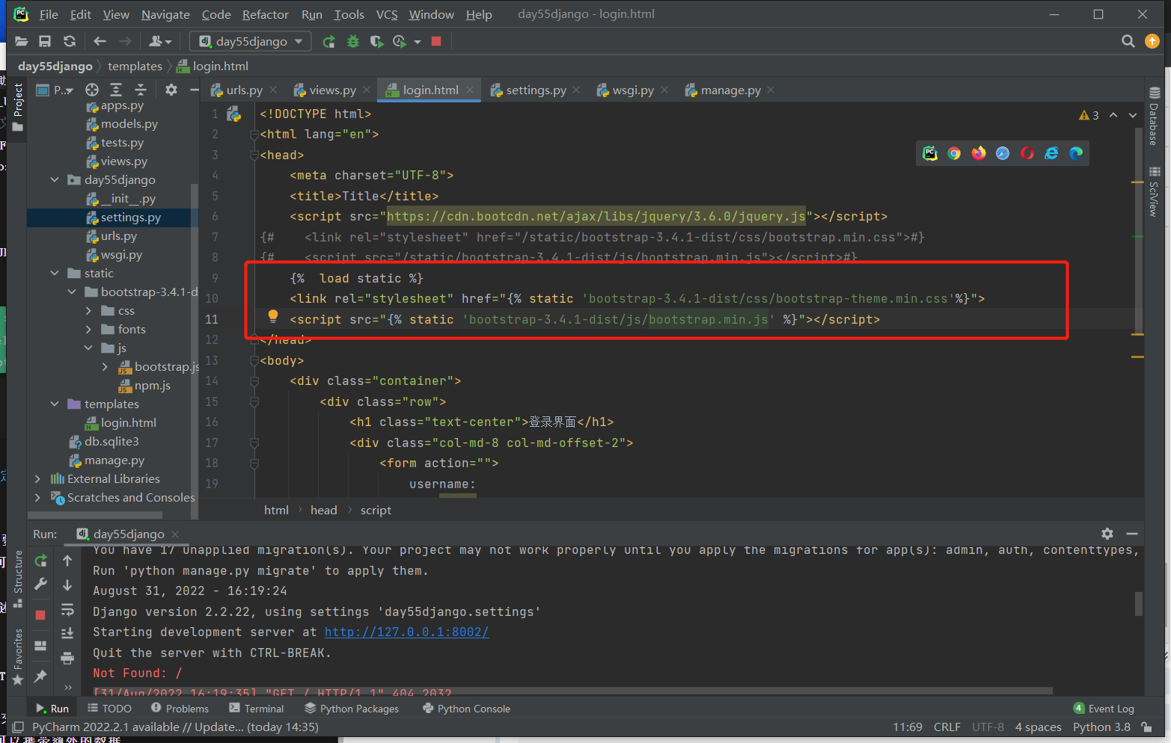Image resolution: width=1171 pixels, height=743 pixels.
Task: Click the Run console vertical scrollbar
Action: point(1139,603)
